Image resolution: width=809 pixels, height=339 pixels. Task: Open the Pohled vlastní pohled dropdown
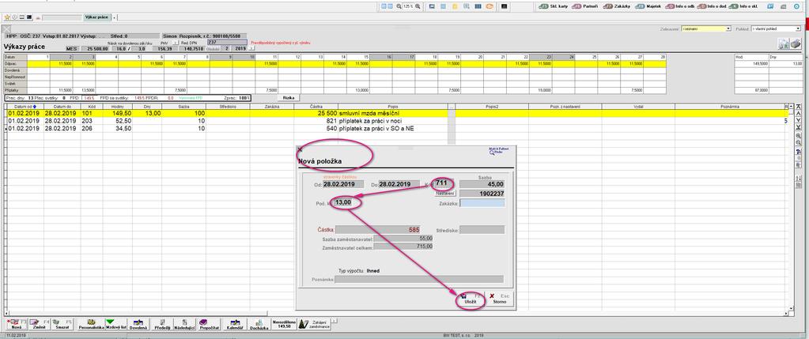pyautogui.click(x=776, y=29)
